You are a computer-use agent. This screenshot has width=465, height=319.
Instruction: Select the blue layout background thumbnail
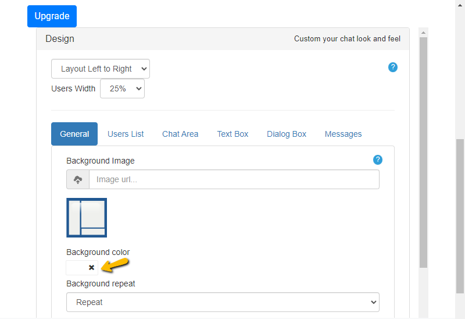pos(87,218)
